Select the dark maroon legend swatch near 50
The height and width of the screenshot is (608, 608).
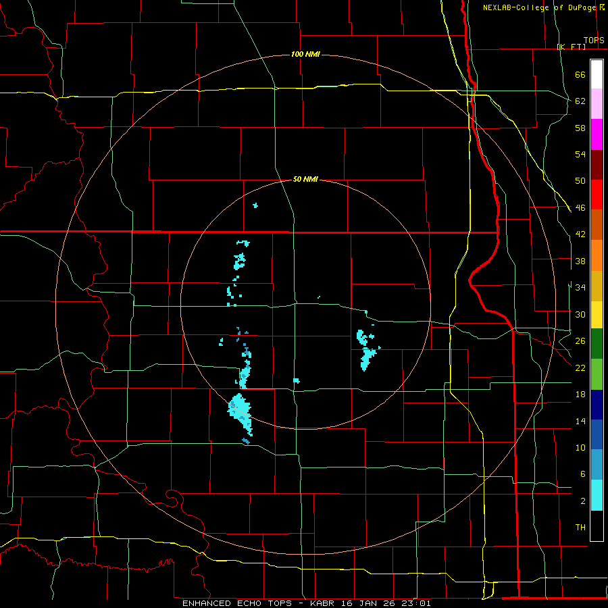tap(597, 165)
